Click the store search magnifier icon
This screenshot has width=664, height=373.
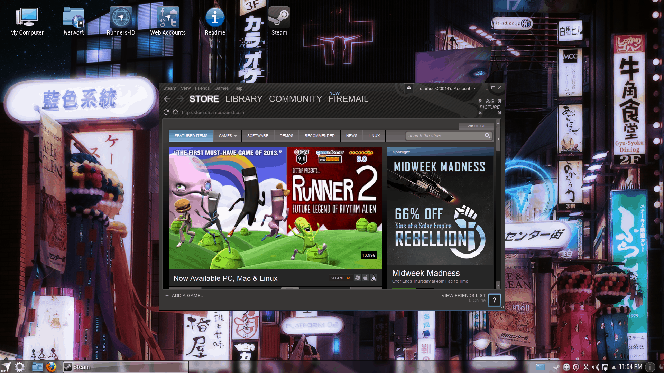[x=487, y=136]
